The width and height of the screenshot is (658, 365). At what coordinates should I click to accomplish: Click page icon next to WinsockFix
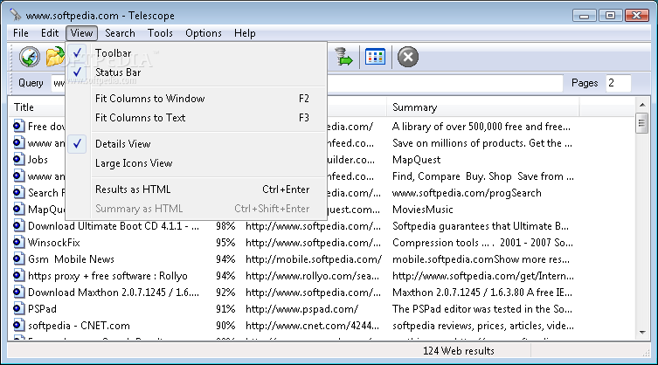[18, 242]
